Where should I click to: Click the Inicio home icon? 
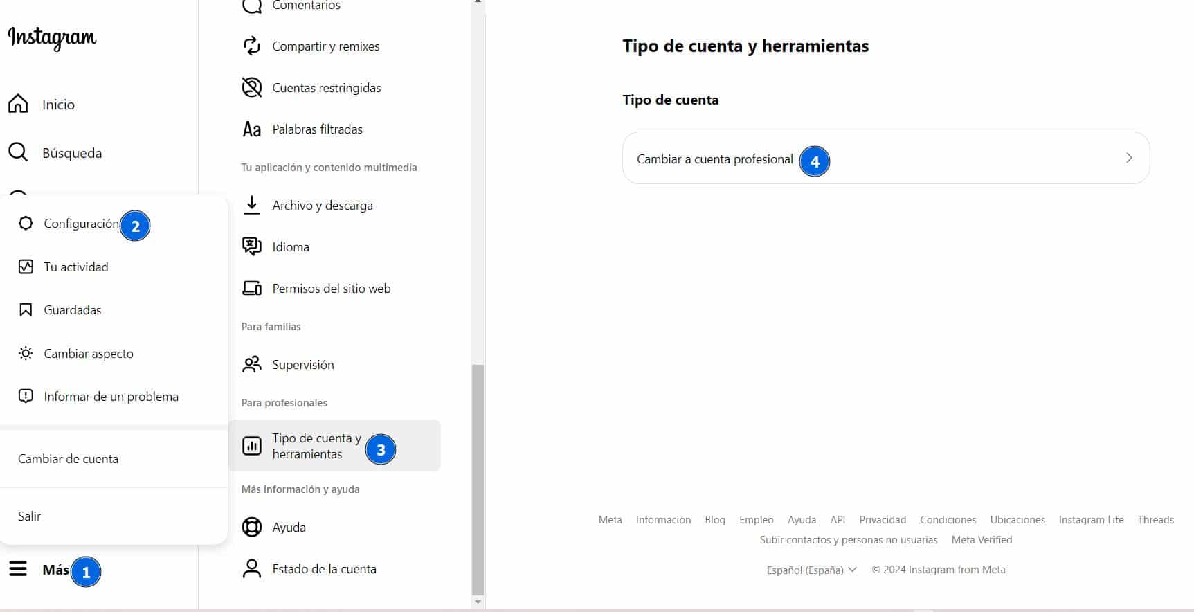click(18, 104)
